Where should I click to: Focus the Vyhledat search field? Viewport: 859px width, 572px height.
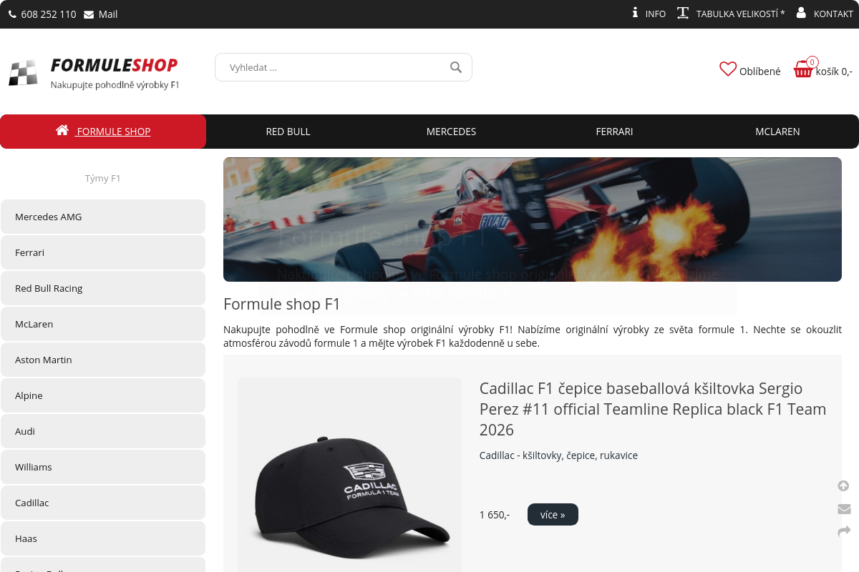tap(344, 67)
